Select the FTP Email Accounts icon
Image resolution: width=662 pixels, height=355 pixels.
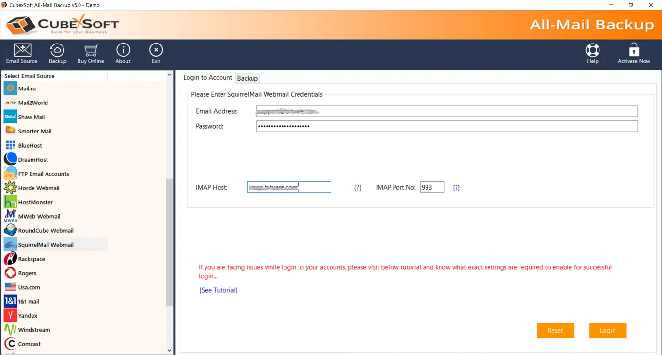[x=10, y=174]
